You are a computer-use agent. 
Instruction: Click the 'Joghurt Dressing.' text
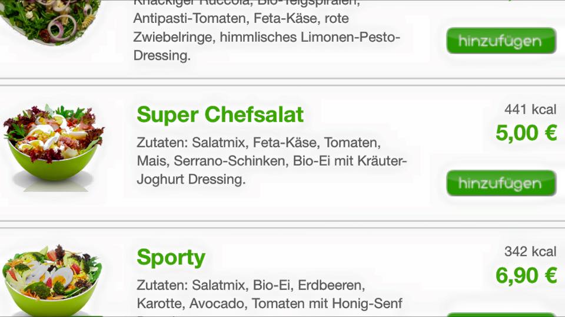pyautogui.click(x=191, y=179)
